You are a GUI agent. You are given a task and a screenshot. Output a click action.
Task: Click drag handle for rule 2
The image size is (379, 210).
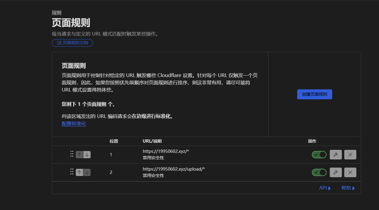[72, 171]
